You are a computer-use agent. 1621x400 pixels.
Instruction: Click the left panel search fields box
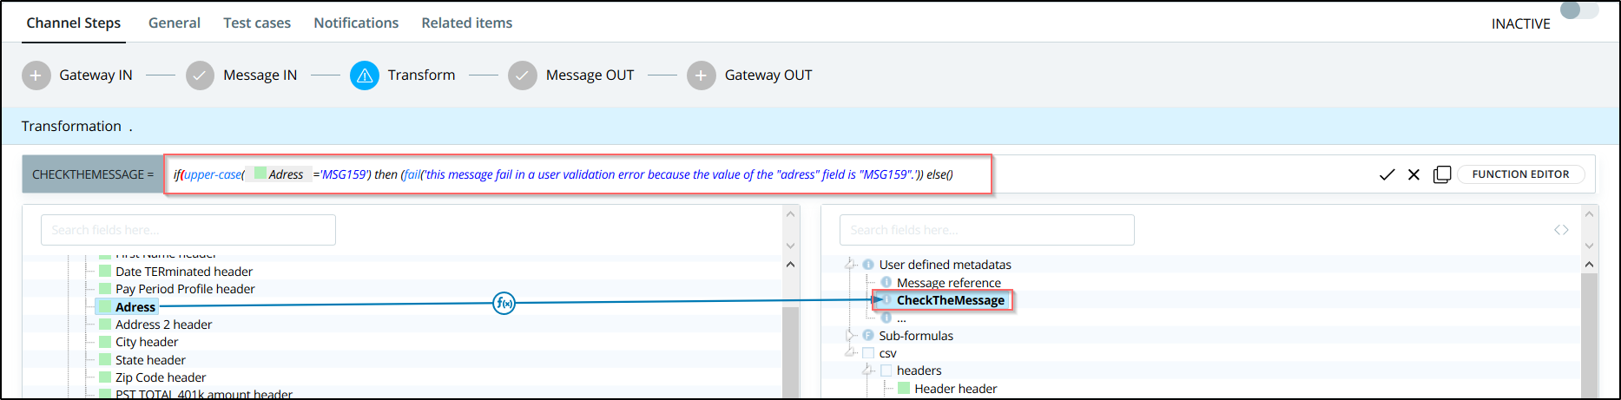tap(188, 230)
